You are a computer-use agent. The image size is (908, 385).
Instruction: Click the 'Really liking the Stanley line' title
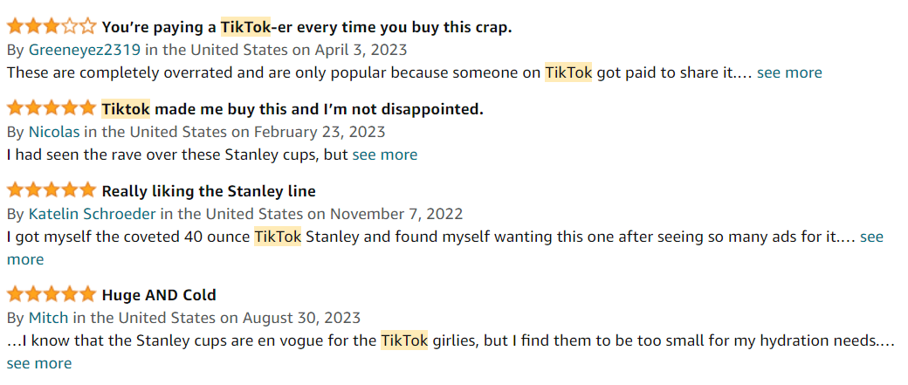(x=209, y=190)
